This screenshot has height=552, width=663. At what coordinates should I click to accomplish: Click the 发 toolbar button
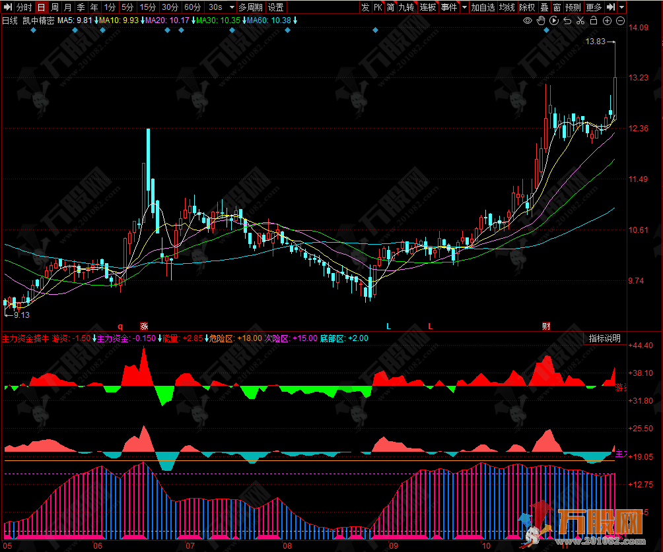365,7
